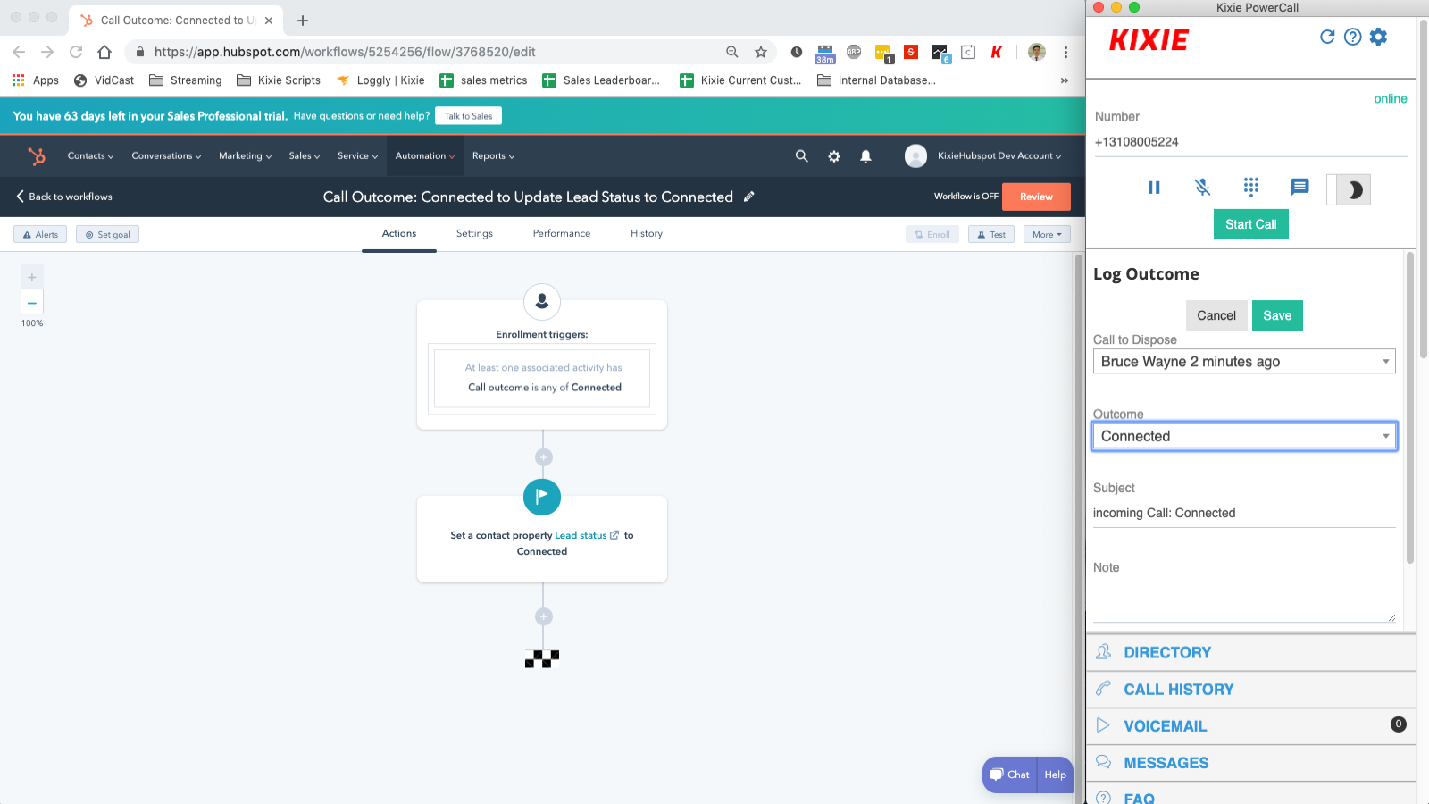Switch to the Performance tab
This screenshot has height=804, width=1429.
point(561,233)
